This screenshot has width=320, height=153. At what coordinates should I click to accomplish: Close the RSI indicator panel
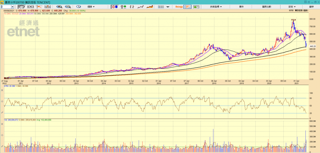[x=2, y=90]
